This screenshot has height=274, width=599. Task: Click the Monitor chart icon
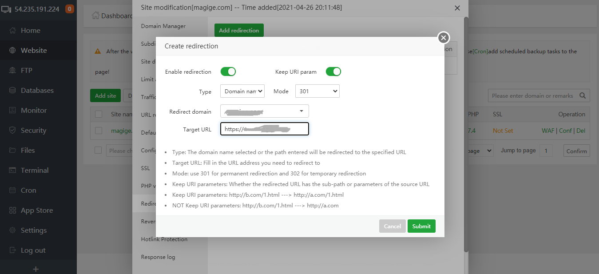[12, 111]
